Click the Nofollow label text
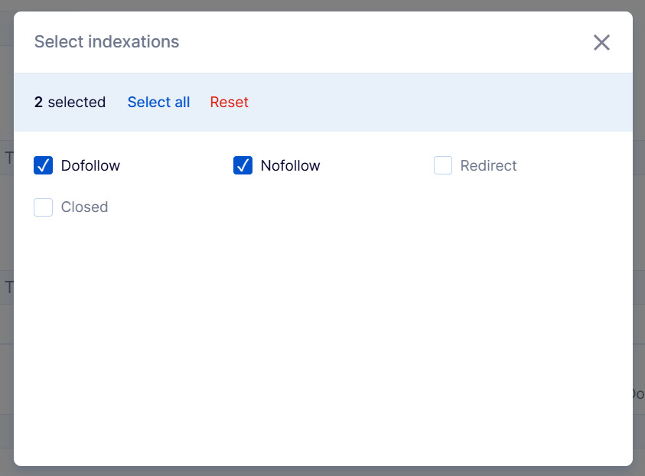 [x=290, y=166]
